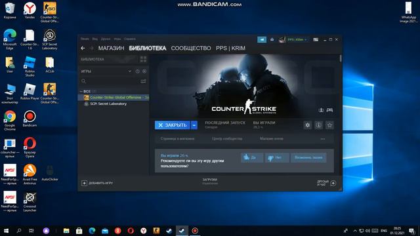Switch to Big Picture mode icon
This screenshot has height=236, width=420.
[x=316, y=39]
